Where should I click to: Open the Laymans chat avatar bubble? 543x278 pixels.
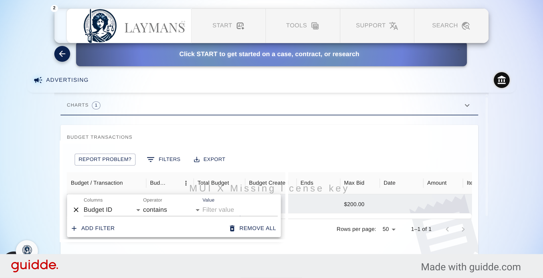[x=27, y=250]
